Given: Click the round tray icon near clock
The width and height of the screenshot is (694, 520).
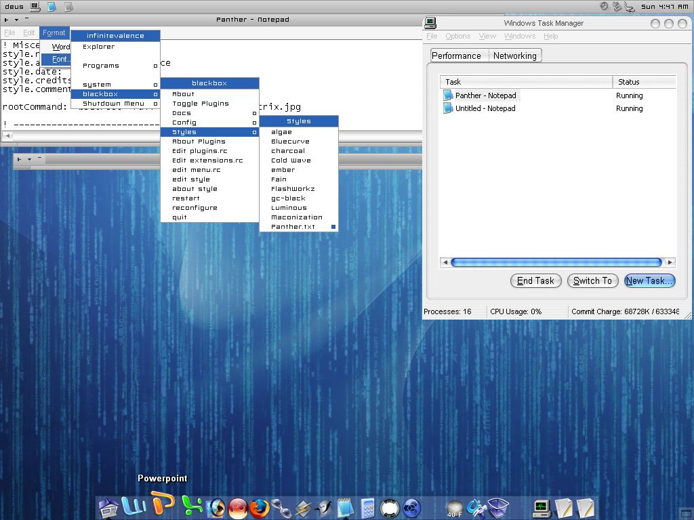Looking at the screenshot, I should (604, 6).
